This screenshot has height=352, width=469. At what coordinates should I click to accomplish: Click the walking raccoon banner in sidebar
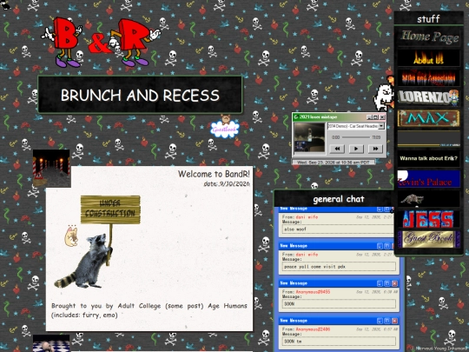(x=429, y=199)
